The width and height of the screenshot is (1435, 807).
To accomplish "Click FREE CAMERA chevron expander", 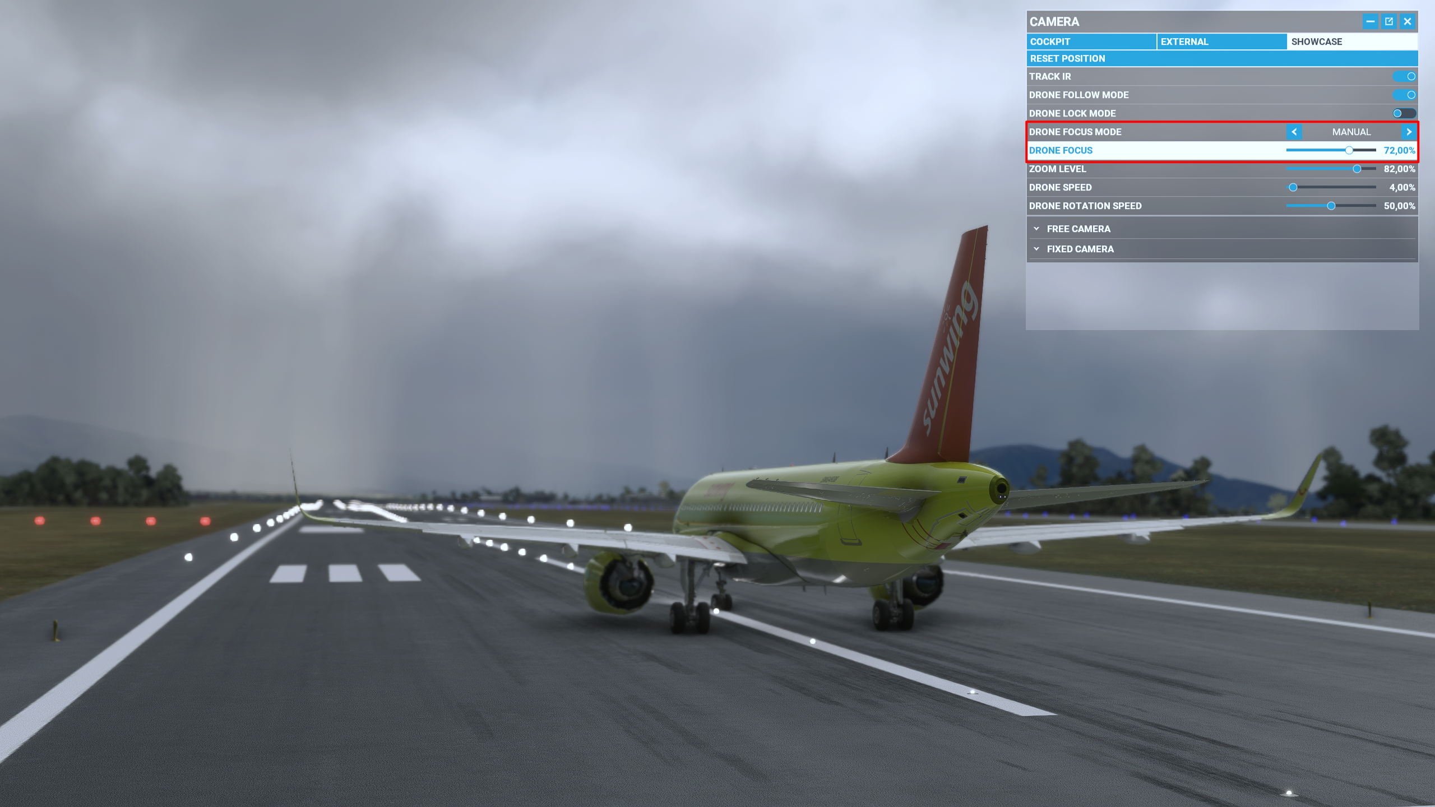I will click(x=1036, y=229).
